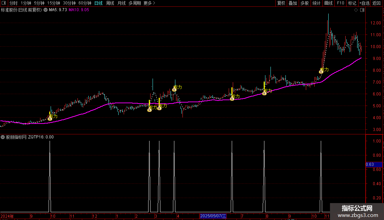Click the 12.00 price axis label
Viewport: 384px width, 220px height.
376,23
